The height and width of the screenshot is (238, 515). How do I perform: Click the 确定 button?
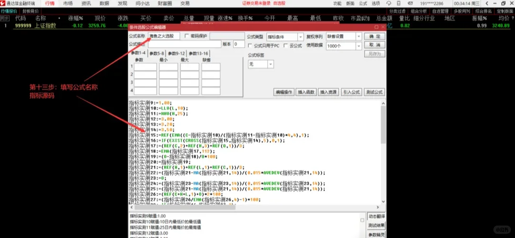(x=375, y=36)
